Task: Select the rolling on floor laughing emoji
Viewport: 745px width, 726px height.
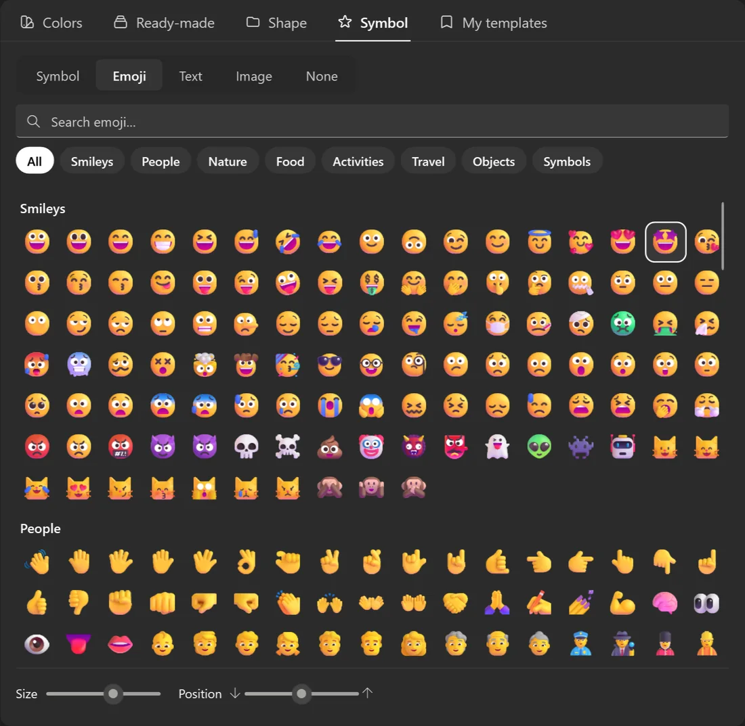Action: tap(288, 242)
